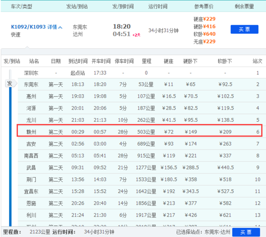
Task: Click the 里程 column header
Action: coord(146,61)
